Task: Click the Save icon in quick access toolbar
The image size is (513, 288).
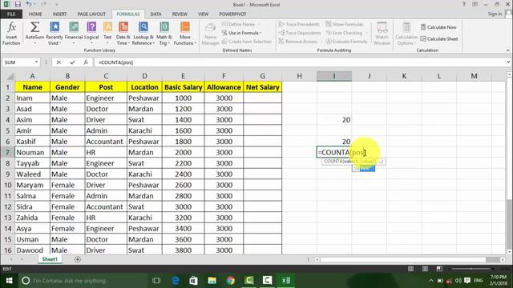Action: pyautogui.click(x=18, y=4)
